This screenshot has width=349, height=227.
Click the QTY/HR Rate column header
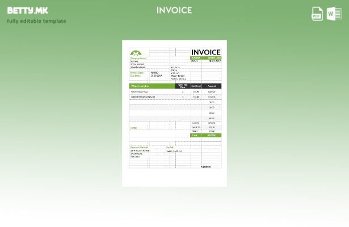pyautogui.click(x=183, y=86)
